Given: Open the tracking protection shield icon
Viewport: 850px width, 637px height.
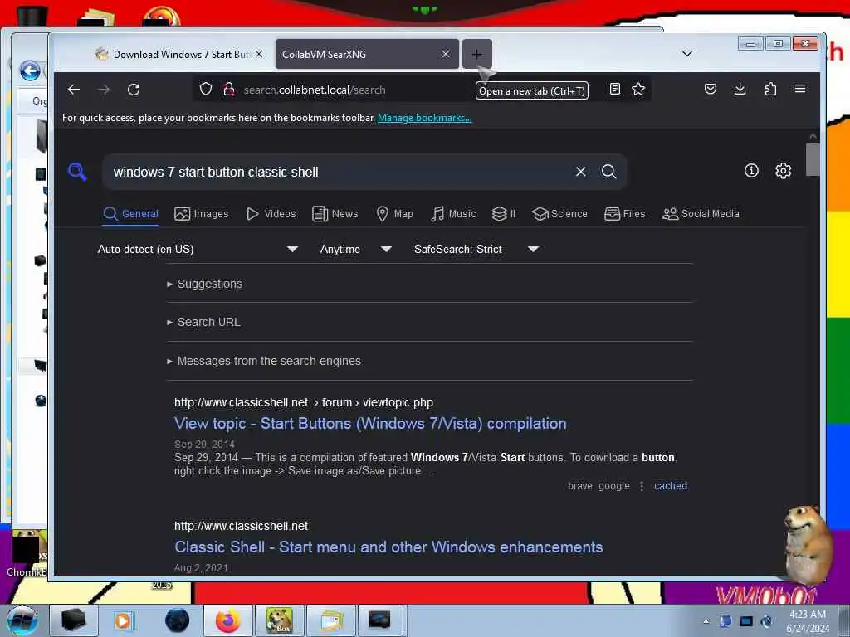Looking at the screenshot, I should (206, 89).
